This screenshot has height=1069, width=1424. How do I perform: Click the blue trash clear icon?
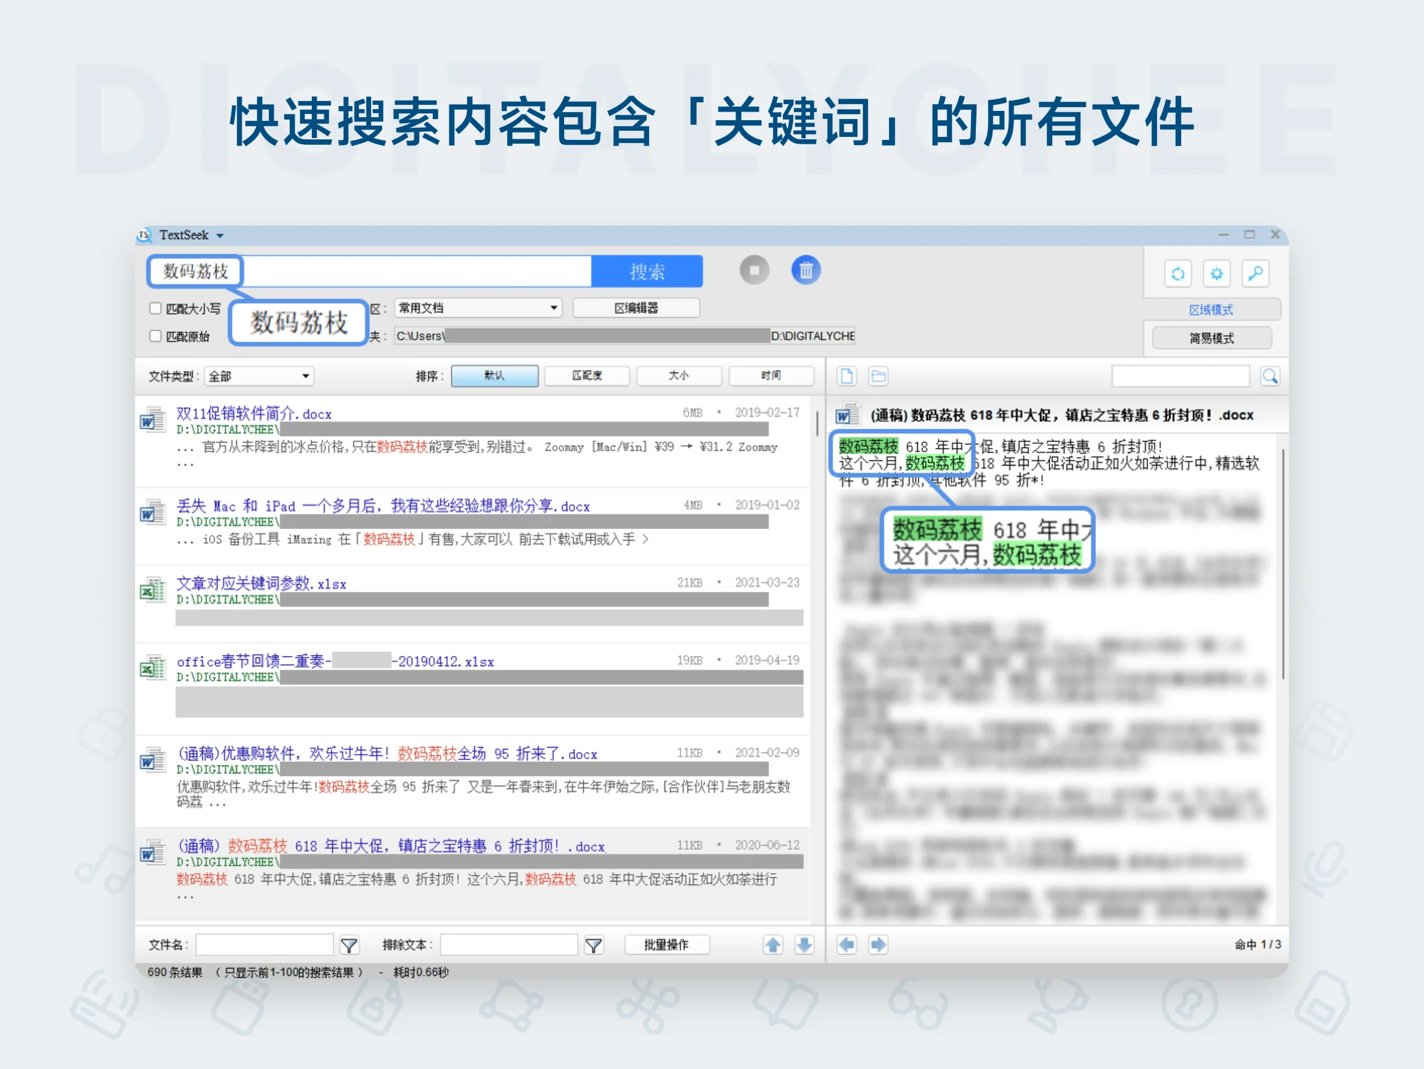805,270
